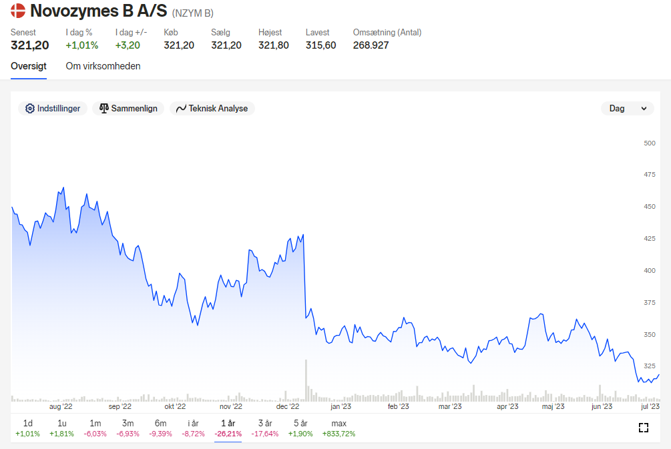The width and height of the screenshot is (671, 449).
Task: Select the 3 år time range
Action: [x=265, y=428]
